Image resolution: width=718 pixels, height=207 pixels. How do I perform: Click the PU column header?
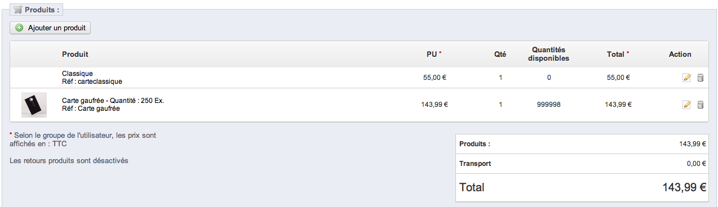pyautogui.click(x=433, y=55)
